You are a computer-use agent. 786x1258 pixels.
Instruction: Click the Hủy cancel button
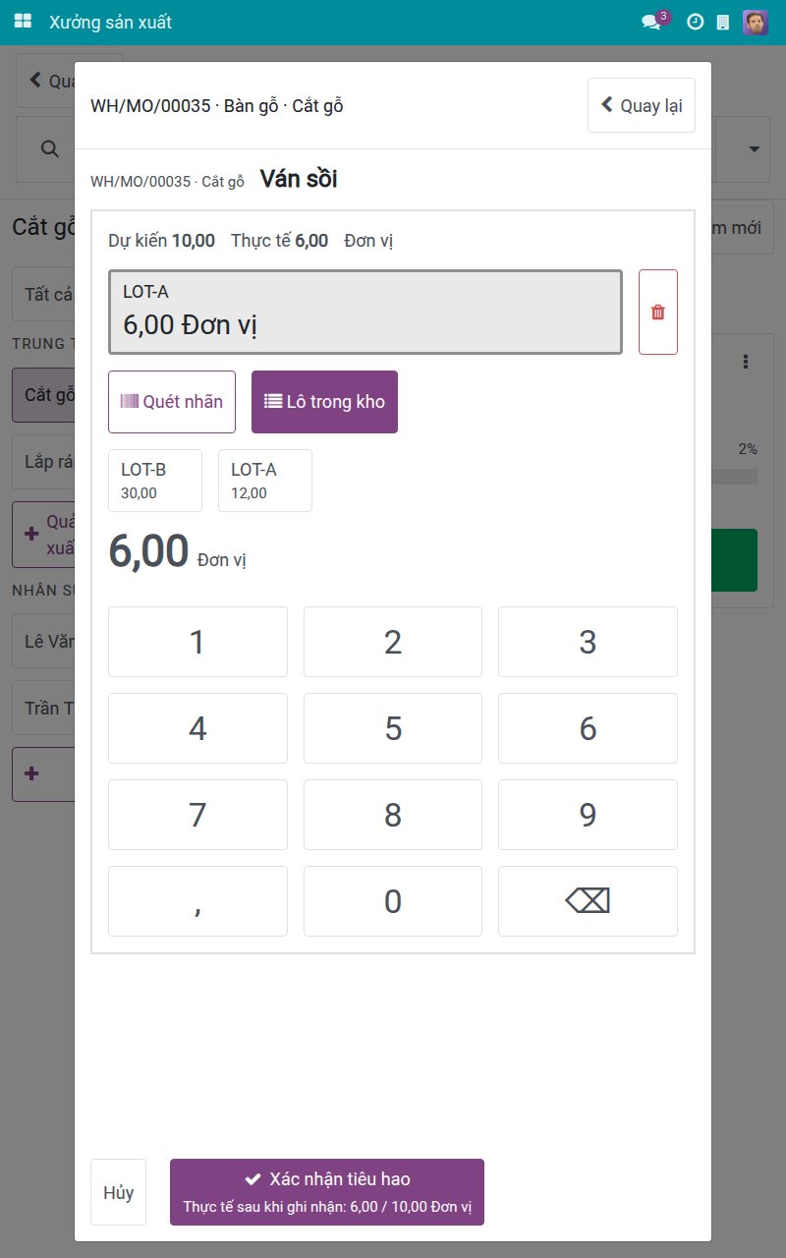tap(118, 1192)
